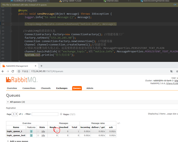Click the site security info icon
Viewport: 178px width, 142px height.
point(19,71)
